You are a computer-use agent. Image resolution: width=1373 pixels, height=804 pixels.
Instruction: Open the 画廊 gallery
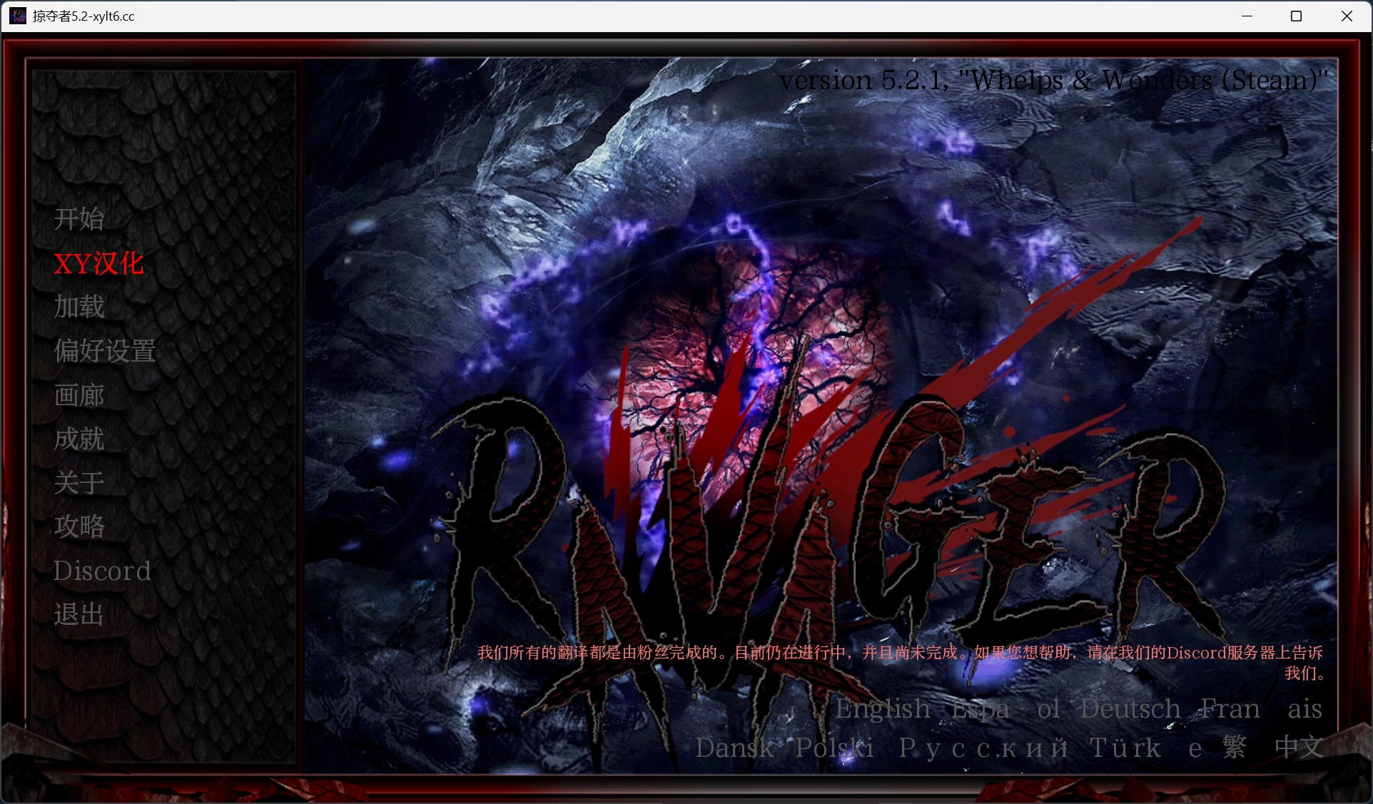click(79, 395)
